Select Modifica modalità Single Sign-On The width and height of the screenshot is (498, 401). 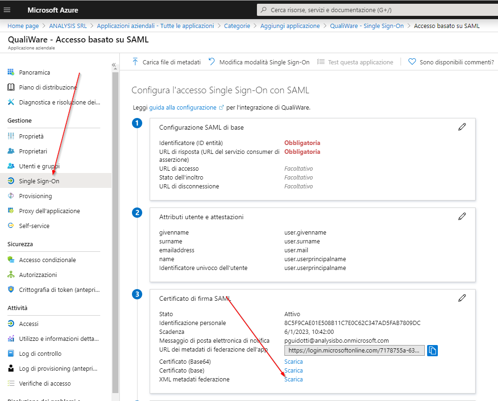259,62
